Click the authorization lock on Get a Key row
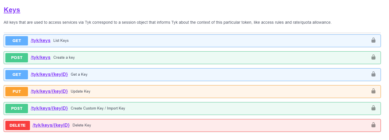 (373, 74)
